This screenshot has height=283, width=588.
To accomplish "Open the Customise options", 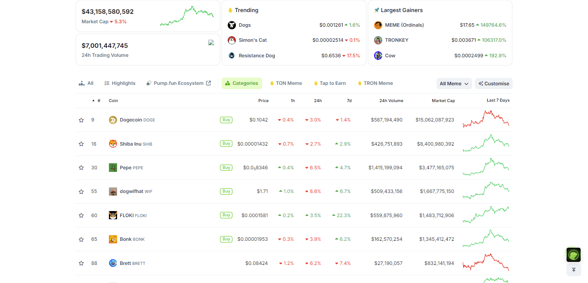I will tap(494, 84).
